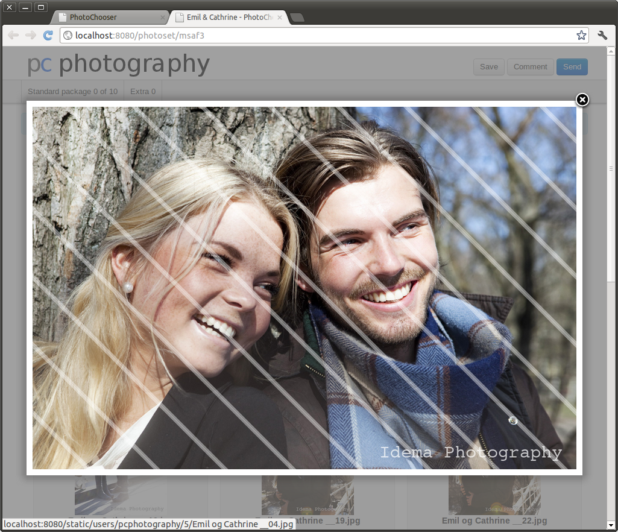The width and height of the screenshot is (618, 532).
Task: Select Standard package 0 of 10
Action: [72, 92]
